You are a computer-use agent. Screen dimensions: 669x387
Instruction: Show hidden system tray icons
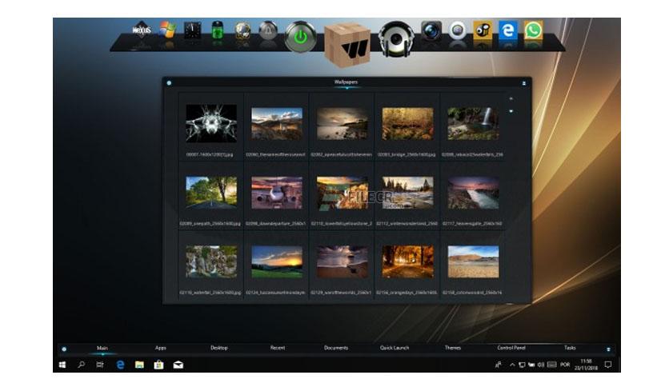click(x=512, y=365)
